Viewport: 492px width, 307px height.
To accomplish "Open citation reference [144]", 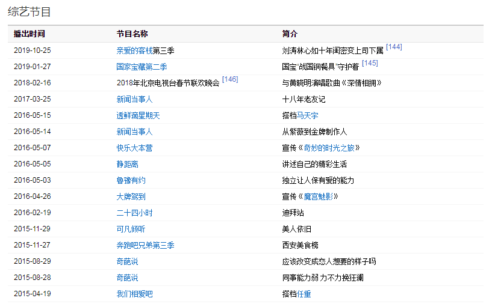I will click(394, 47).
